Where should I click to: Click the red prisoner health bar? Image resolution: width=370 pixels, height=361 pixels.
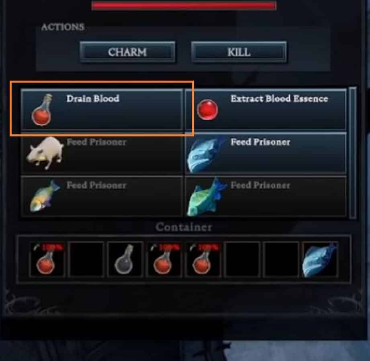[x=184, y=5]
